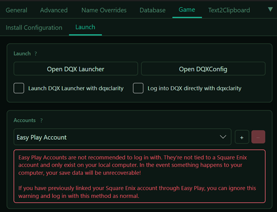Select the Name Overrides tab
This screenshot has height=212, width=277.
pyautogui.click(x=104, y=10)
